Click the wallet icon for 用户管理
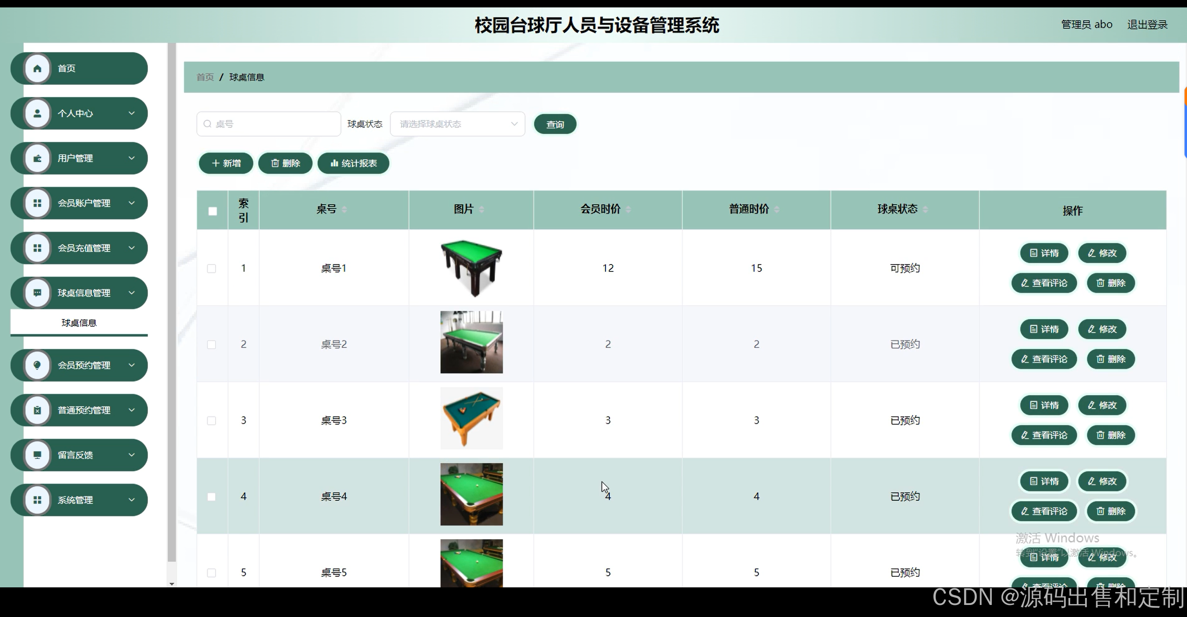The image size is (1187, 617). pos(38,158)
